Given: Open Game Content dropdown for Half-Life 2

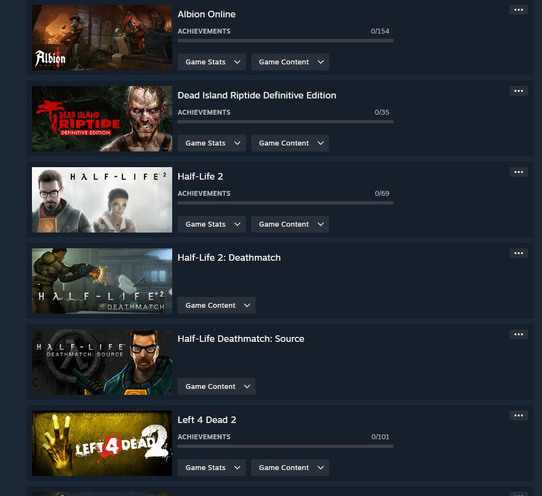Looking at the screenshot, I should pyautogui.click(x=290, y=224).
